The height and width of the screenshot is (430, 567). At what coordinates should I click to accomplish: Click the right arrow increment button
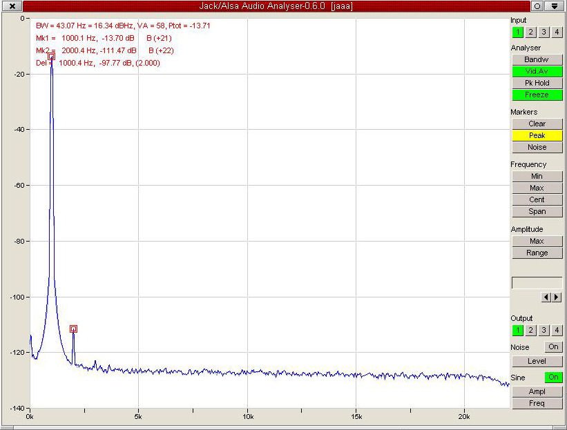click(x=556, y=297)
